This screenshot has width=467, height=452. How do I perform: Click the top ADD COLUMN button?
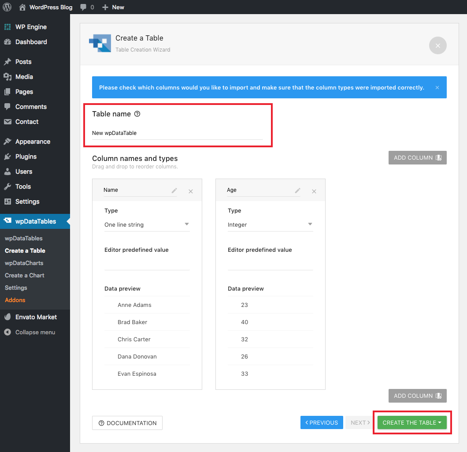tap(417, 157)
